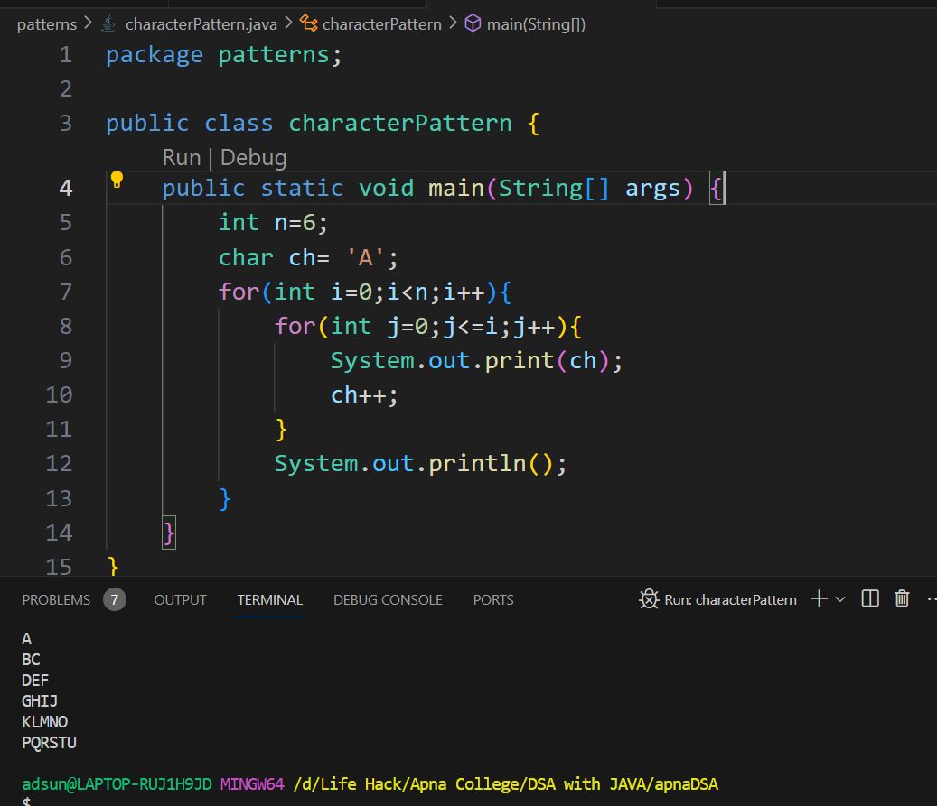Open characterPattern class breadcrumb
The height and width of the screenshot is (806, 937).
(x=382, y=24)
